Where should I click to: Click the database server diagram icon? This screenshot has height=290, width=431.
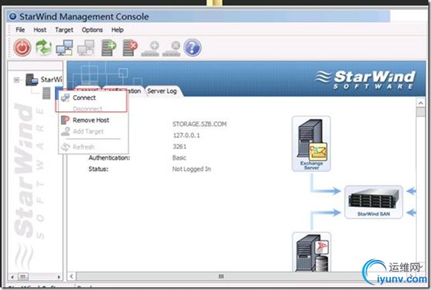pos(312,252)
